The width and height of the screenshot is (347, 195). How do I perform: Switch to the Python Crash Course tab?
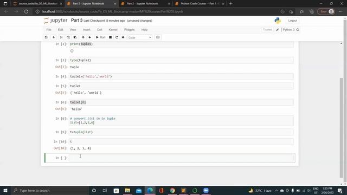[199, 4]
